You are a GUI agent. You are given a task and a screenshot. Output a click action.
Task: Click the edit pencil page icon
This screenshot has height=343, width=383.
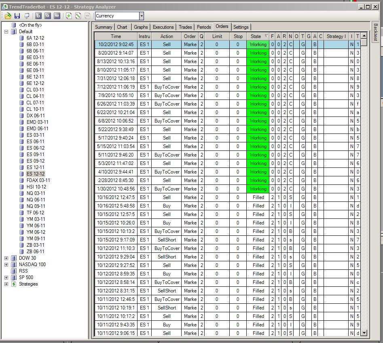click(78, 16)
